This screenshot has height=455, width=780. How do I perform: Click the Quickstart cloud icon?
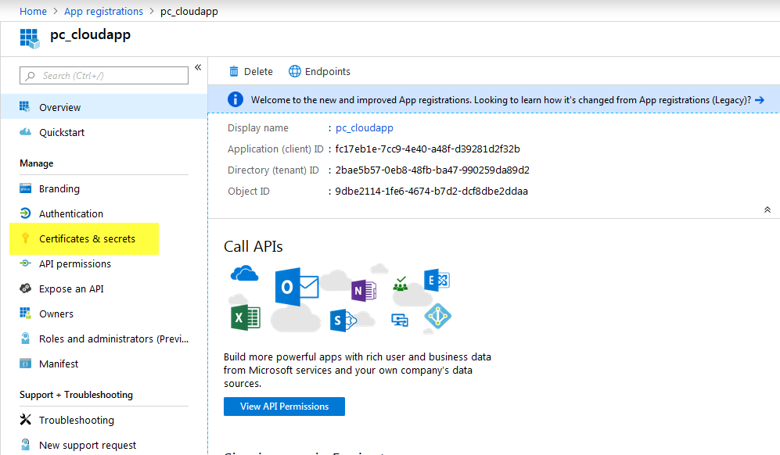pyautogui.click(x=25, y=132)
